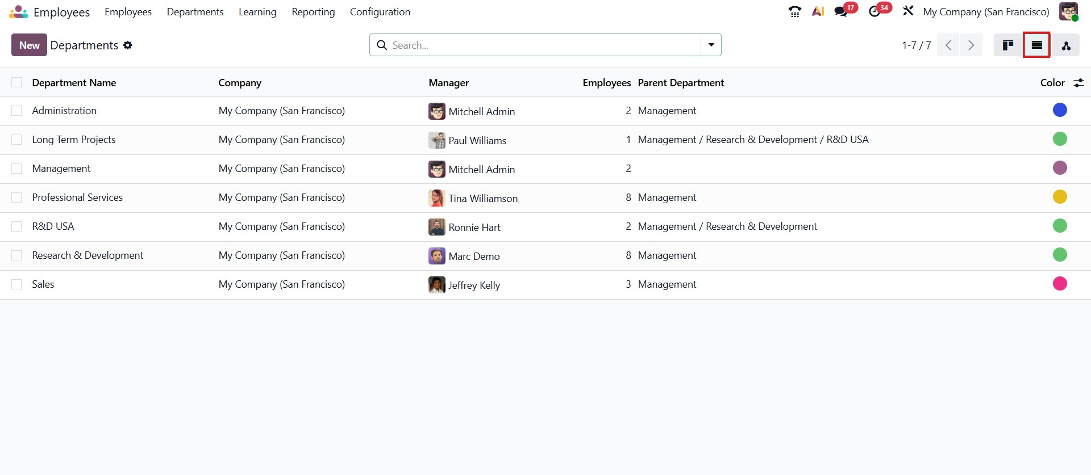Viewport: 1091px width, 475px height.
Task: Open the VoIP phone icon
Action: 794,12
